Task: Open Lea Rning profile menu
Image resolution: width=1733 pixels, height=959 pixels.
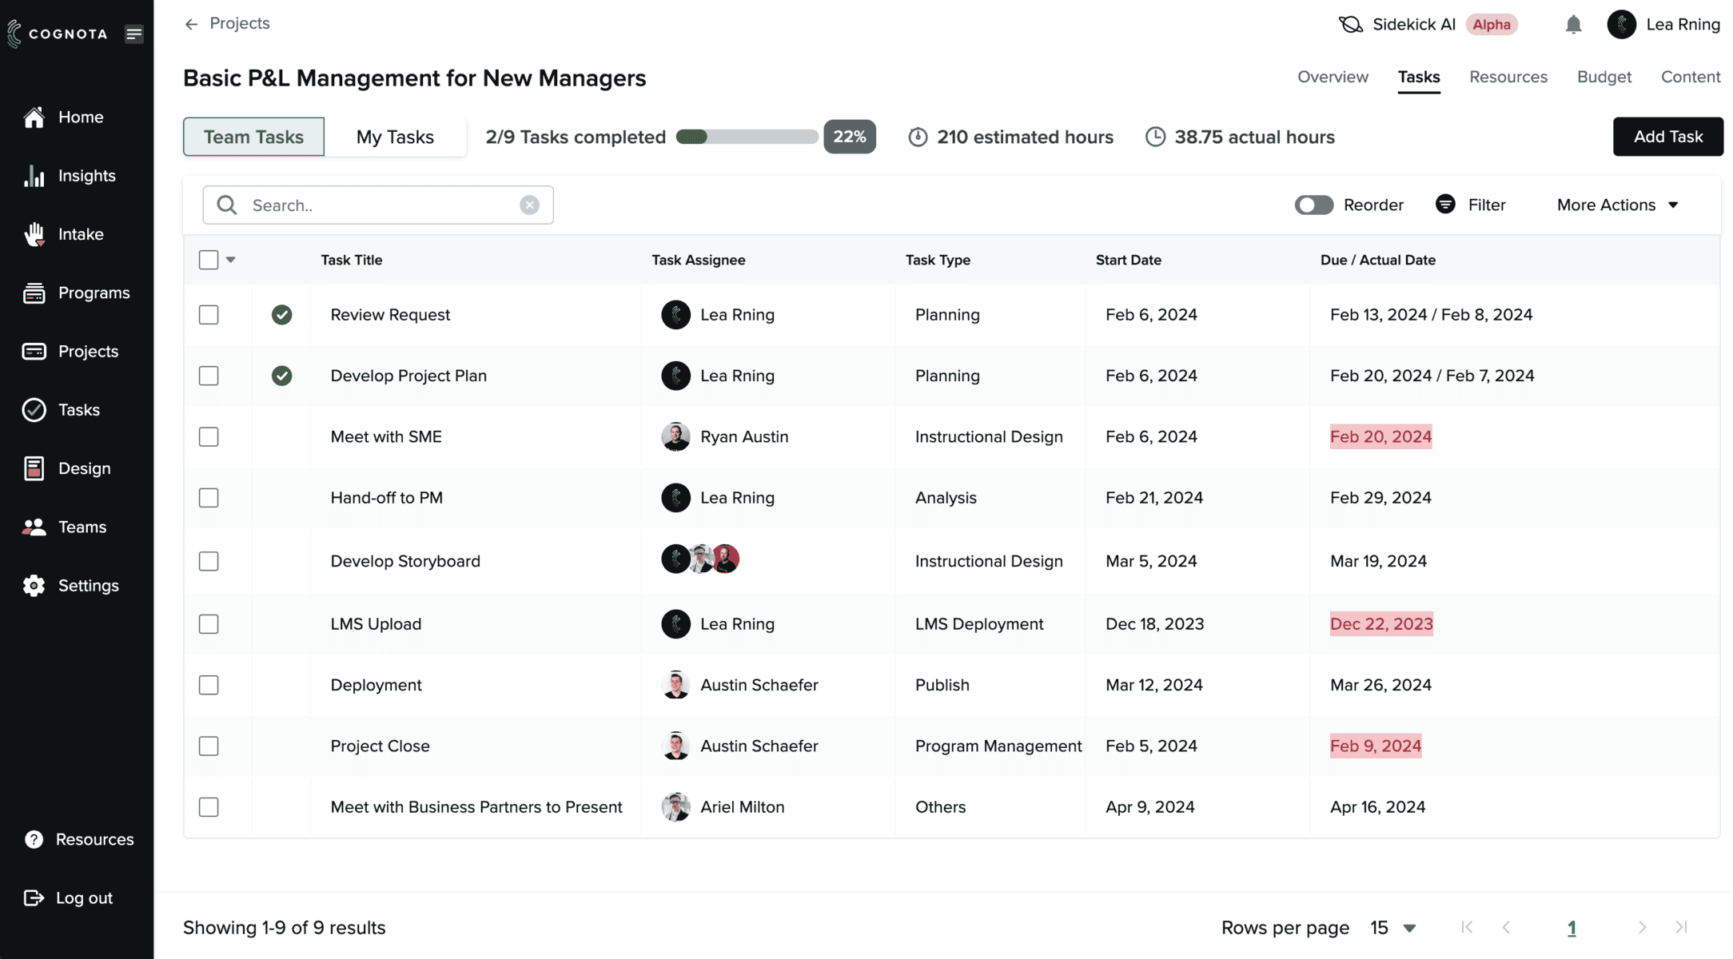Action: [1663, 25]
